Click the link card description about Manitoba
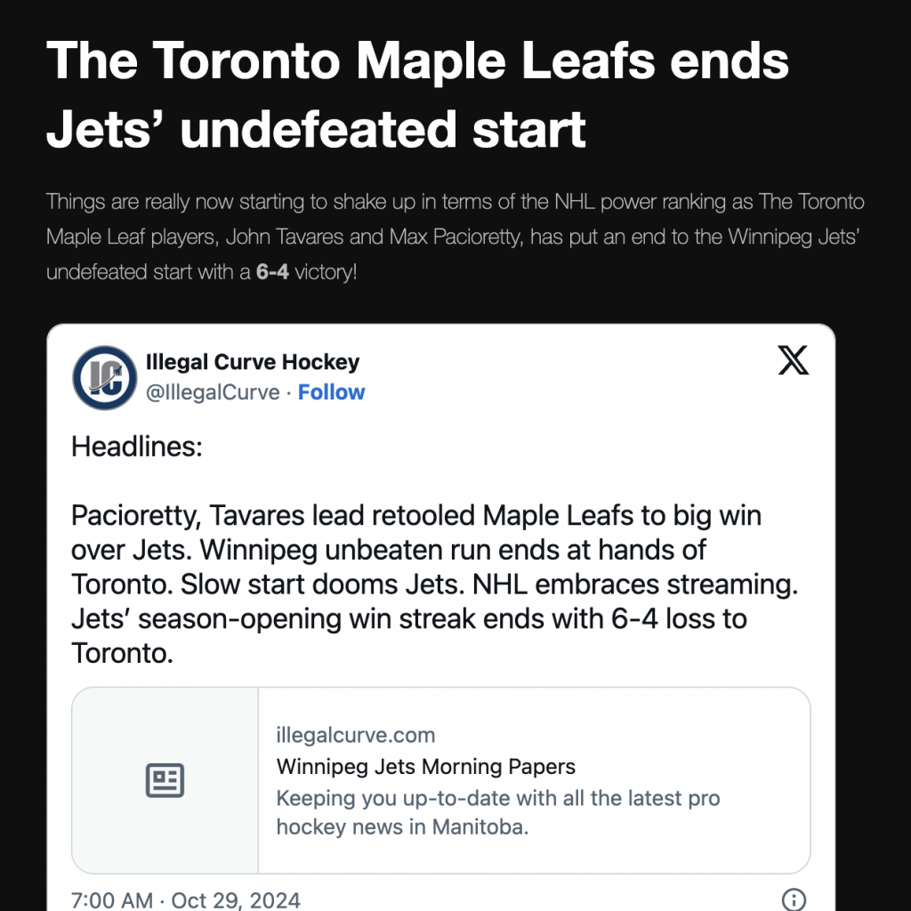 pos(498,812)
